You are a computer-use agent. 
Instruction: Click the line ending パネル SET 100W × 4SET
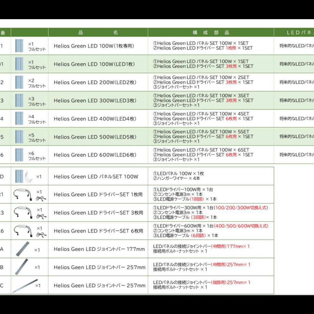click(201, 114)
